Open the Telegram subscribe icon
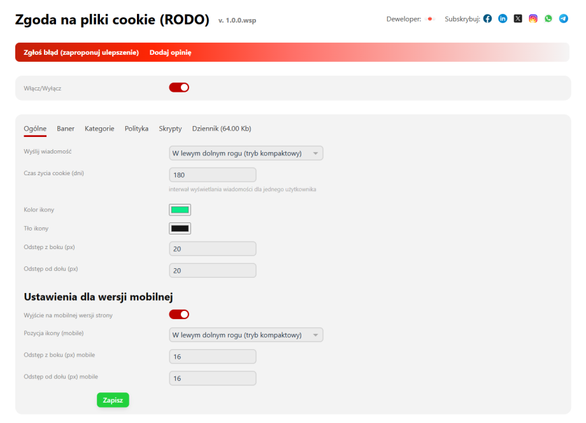Viewport: 586px width, 423px height. 563,18
